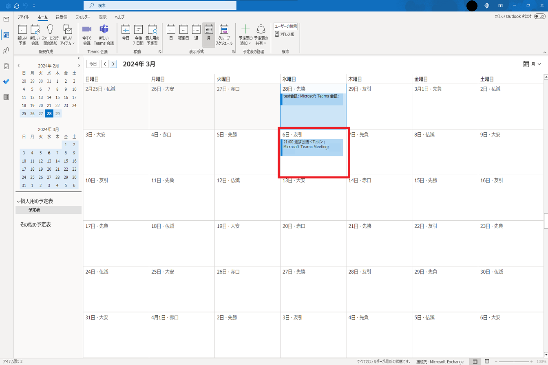Select the 稼働日 (Work Week) view

pos(183,34)
